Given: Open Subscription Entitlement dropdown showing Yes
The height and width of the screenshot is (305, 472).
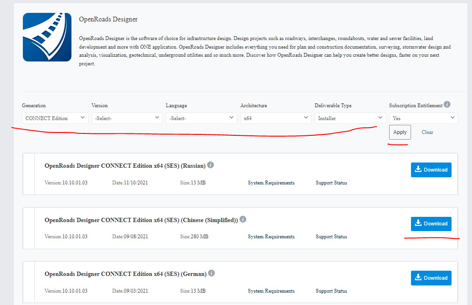Looking at the screenshot, I should click(423, 118).
